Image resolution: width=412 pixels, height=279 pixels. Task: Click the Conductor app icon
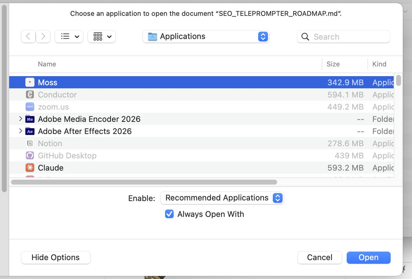30,95
